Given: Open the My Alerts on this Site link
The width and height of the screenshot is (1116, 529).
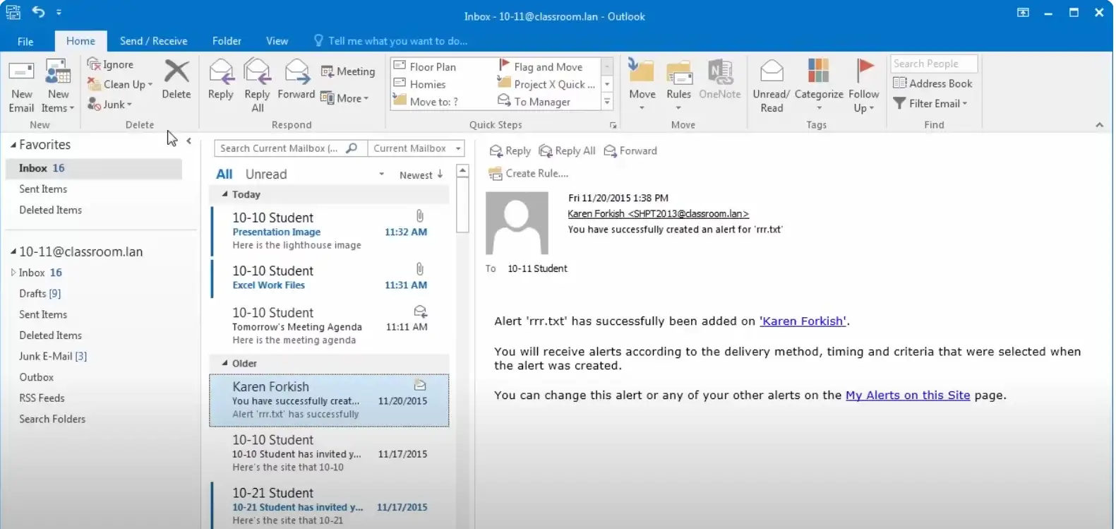Looking at the screenshot, I should [907, 396].
